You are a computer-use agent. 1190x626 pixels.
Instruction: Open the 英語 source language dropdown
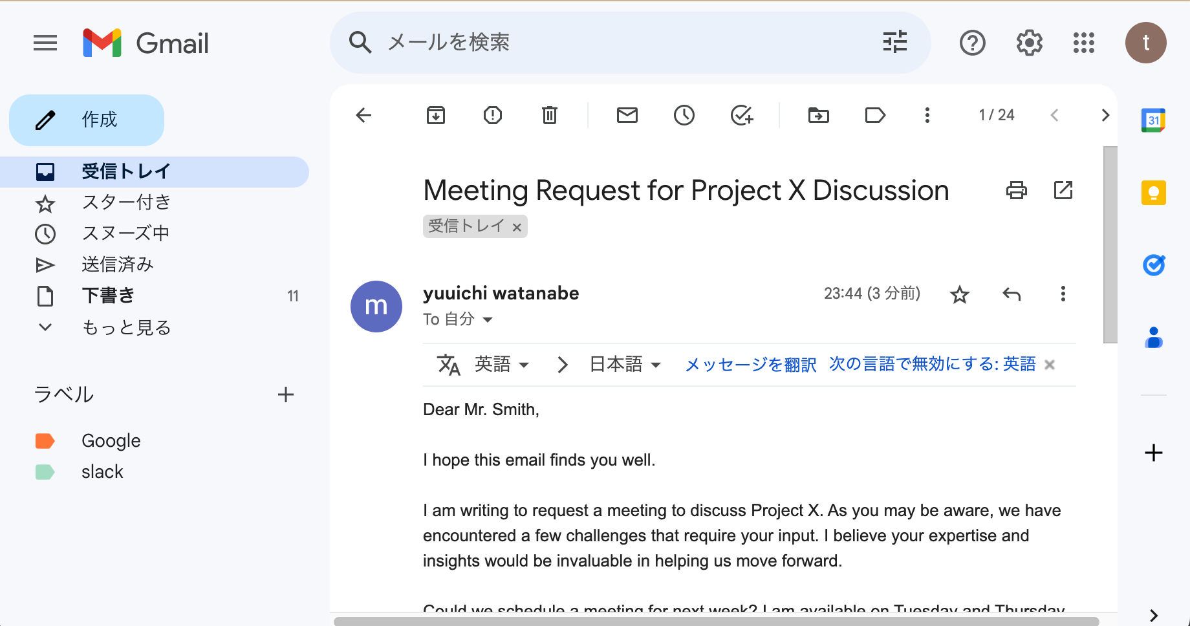502,365
